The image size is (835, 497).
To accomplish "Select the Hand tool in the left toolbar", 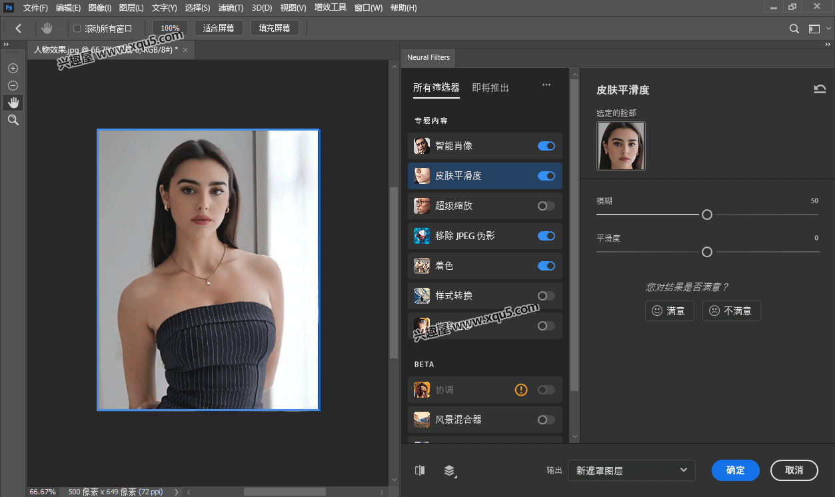I will (x=12, y=102).
